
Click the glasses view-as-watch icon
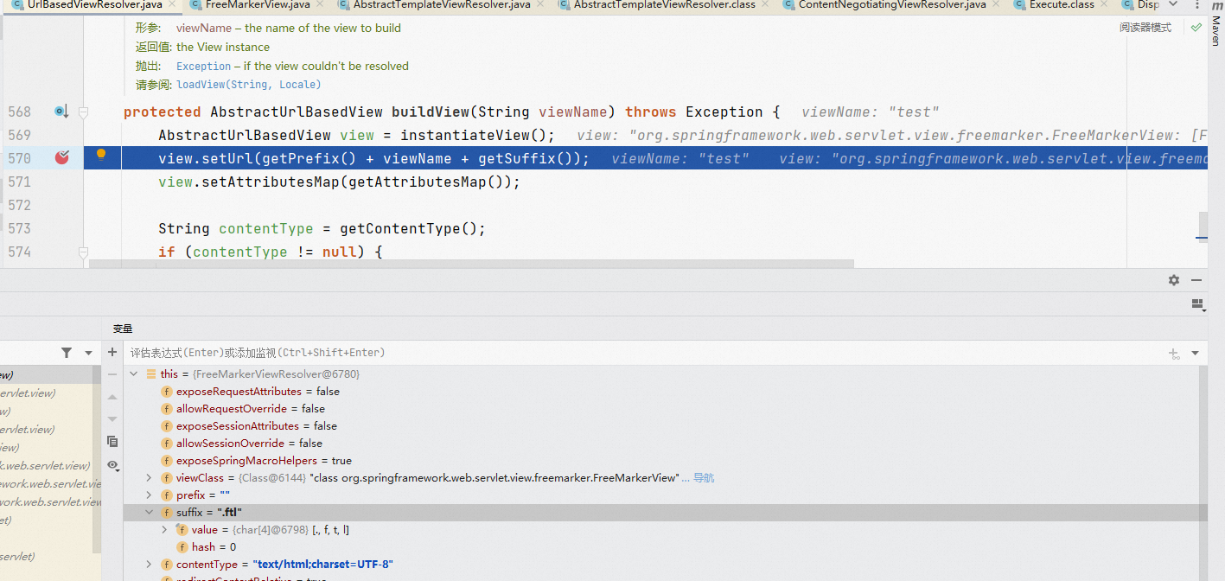[112, 464]
